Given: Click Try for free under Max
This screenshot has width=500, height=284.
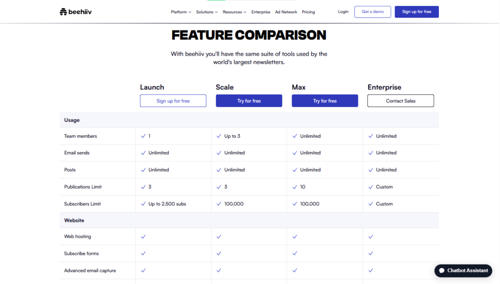Looking at the screenshot, I should (325, 101).
